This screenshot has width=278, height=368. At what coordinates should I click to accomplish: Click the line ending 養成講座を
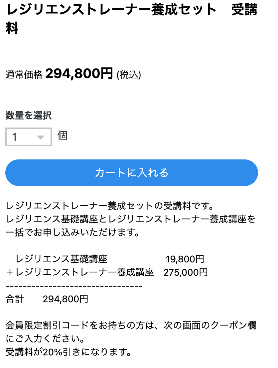click(x=131, y=219)
